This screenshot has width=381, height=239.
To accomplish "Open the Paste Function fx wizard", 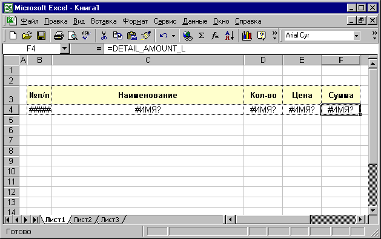I will 215,36.
